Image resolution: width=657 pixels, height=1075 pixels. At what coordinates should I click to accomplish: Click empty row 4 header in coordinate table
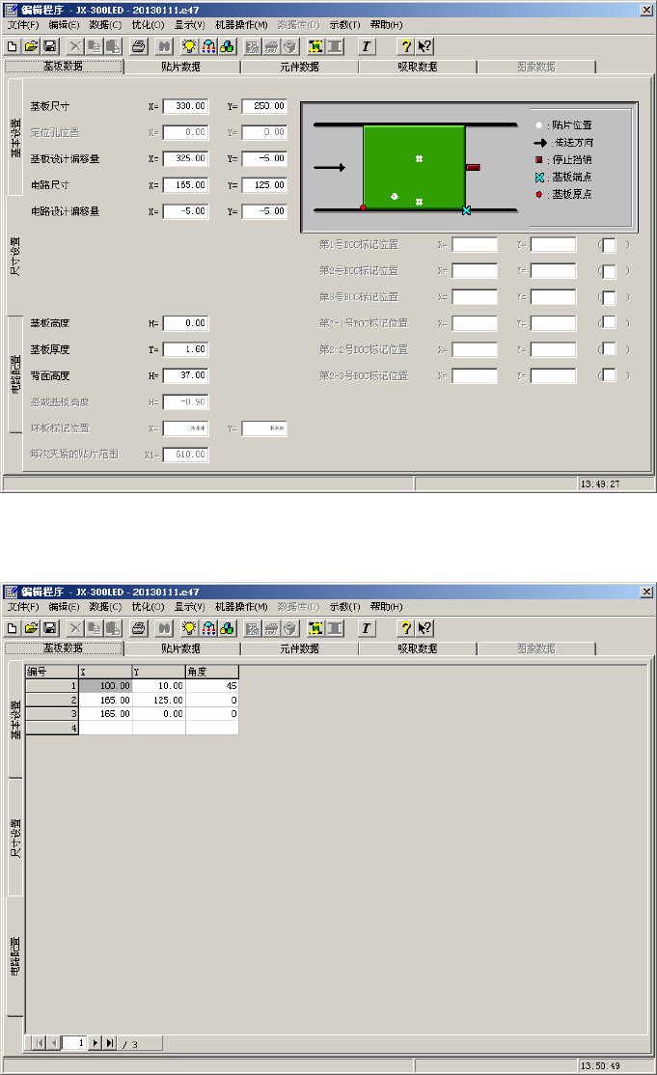click(x=52, y=729)
